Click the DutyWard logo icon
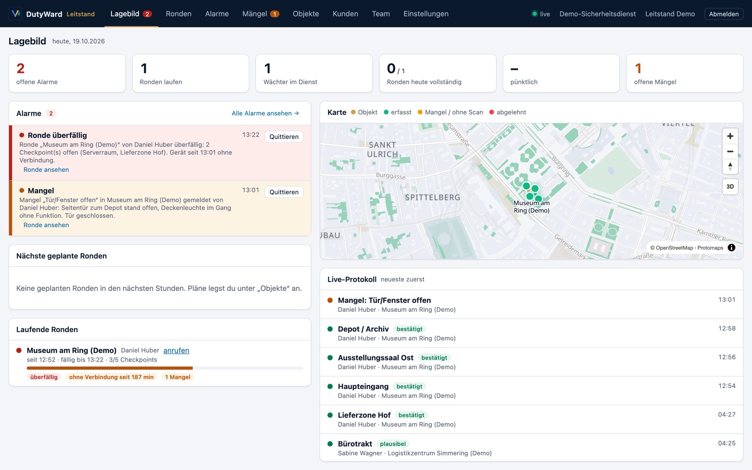The image size is (752, 470). [15, 14]
